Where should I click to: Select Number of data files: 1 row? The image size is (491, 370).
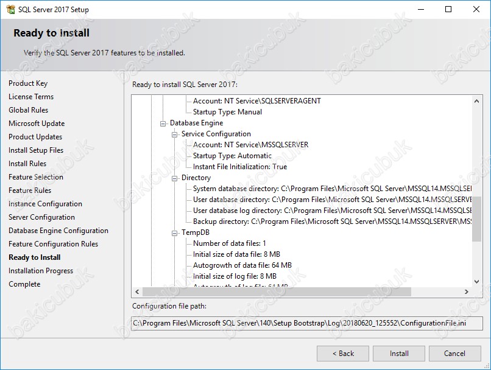(x=230, y=243)
